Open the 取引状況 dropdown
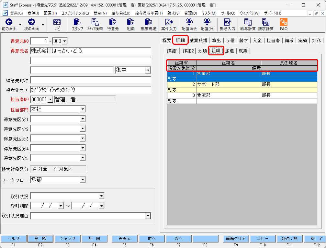 coord(101,196)
